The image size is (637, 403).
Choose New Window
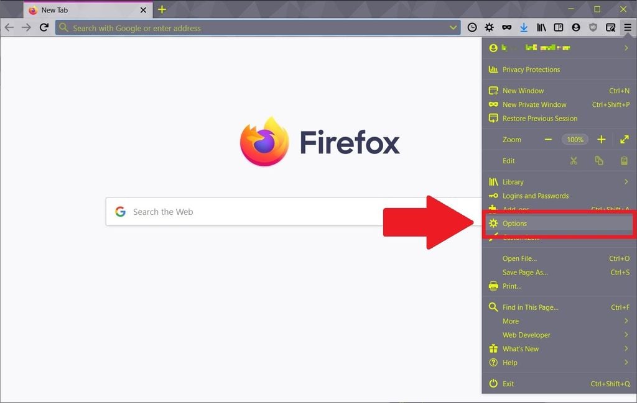tap(559, 91)
